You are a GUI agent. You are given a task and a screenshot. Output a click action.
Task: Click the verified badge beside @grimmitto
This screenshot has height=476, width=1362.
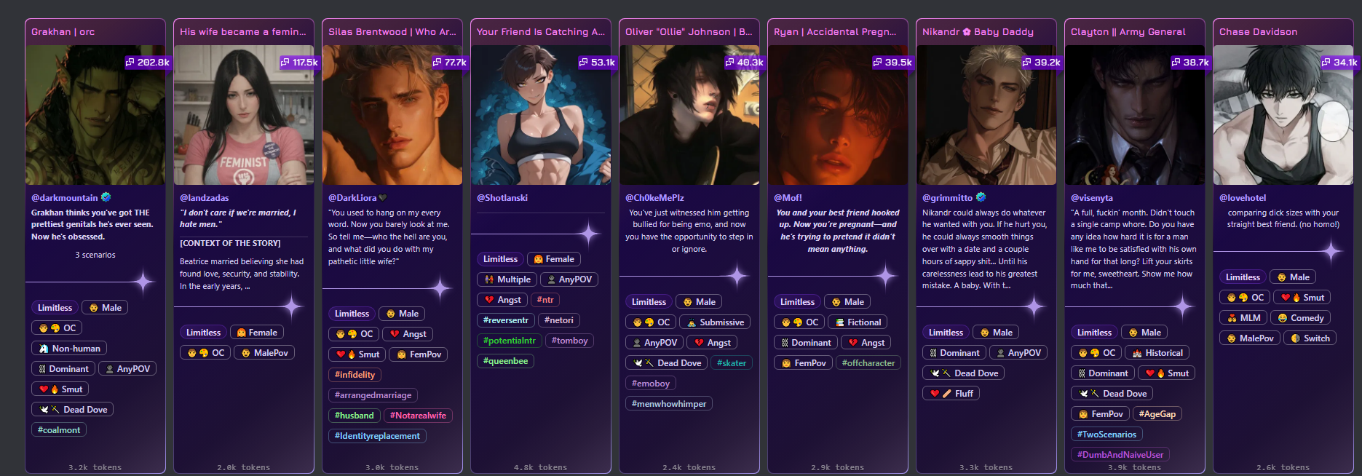(x=981, y=197)
